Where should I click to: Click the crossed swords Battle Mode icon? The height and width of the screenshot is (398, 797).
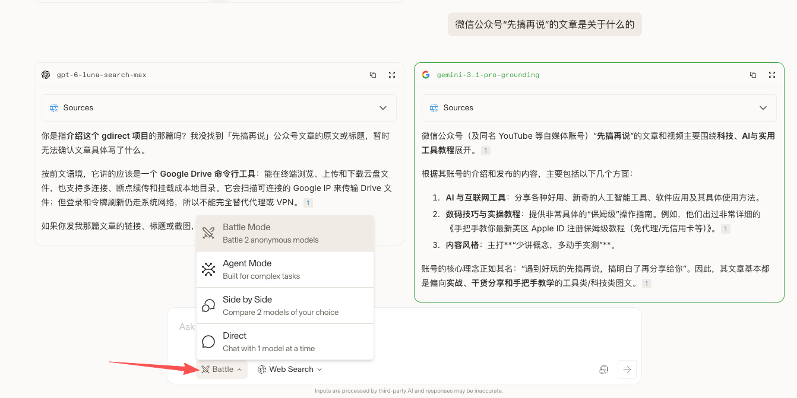click(208, 233)
